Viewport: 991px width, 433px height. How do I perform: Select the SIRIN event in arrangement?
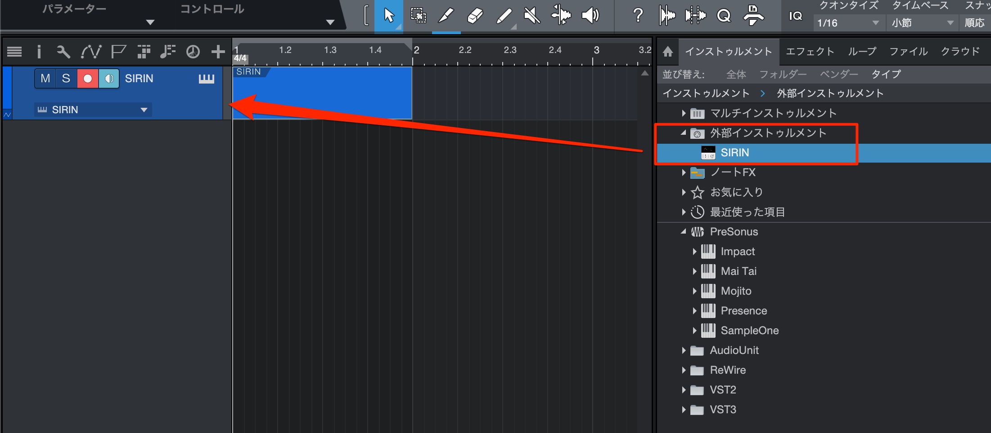322,93
